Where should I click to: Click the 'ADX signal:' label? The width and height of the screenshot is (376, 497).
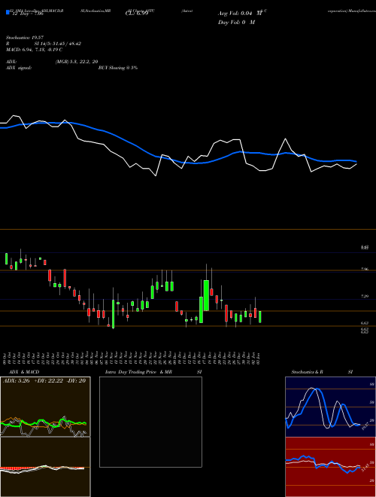18,68
